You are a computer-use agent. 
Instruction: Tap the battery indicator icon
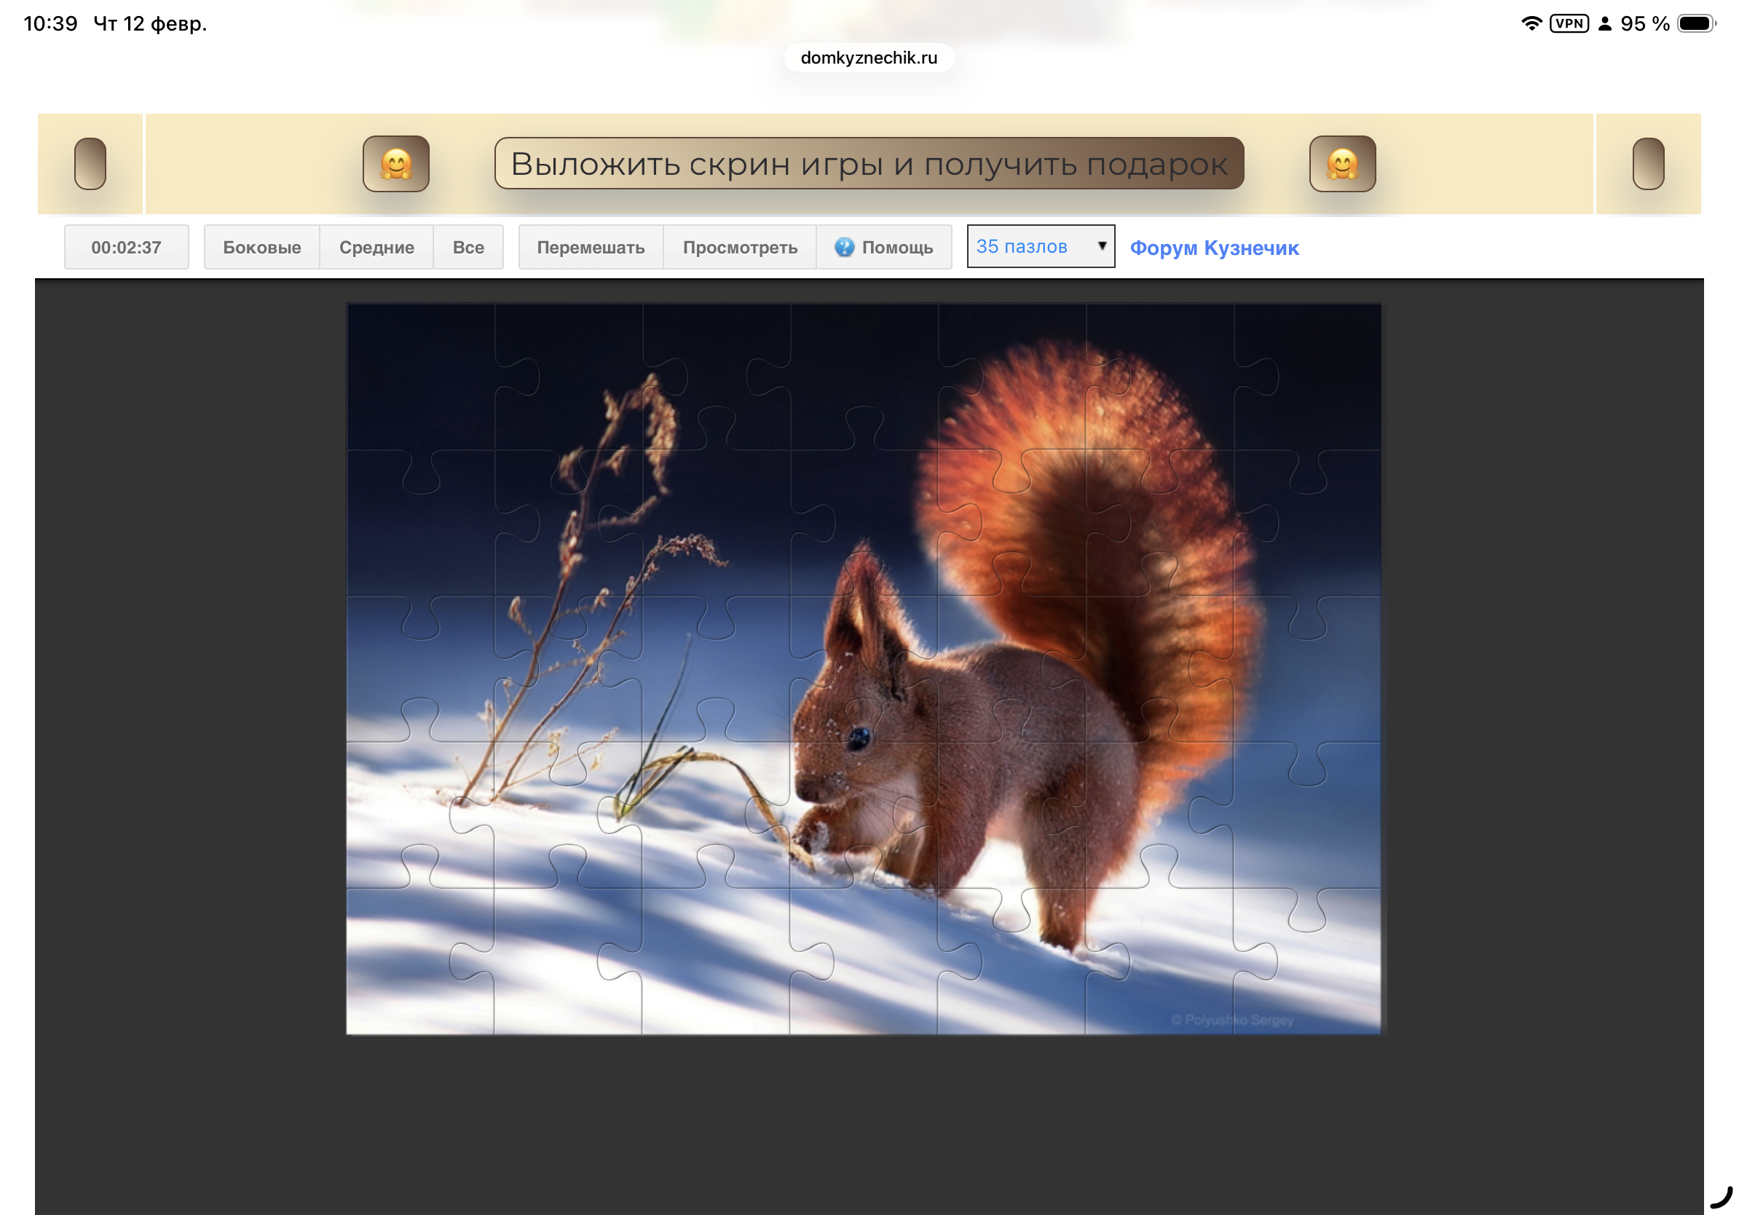click(x=1695, y=23)
